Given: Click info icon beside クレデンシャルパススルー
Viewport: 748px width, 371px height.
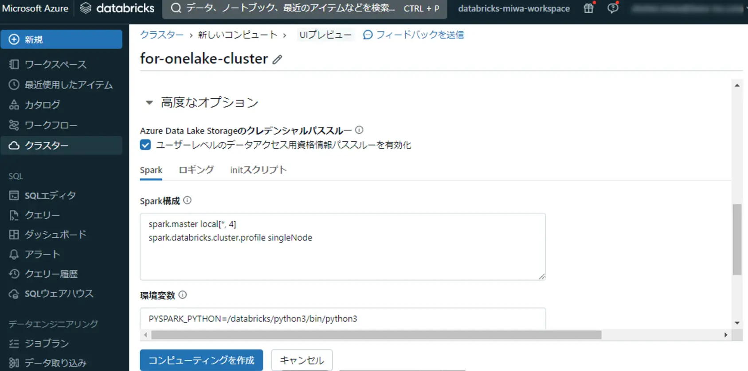Looking at the screenshot, I should (x=359, y=130).
